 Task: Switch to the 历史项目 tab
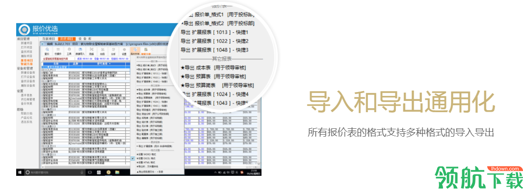(67, 39)
